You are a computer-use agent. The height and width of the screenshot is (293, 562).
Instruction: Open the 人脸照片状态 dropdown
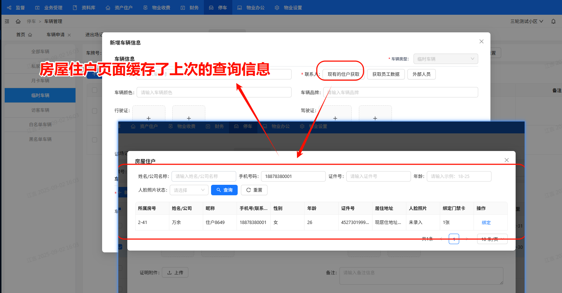(x=189, y=190)
